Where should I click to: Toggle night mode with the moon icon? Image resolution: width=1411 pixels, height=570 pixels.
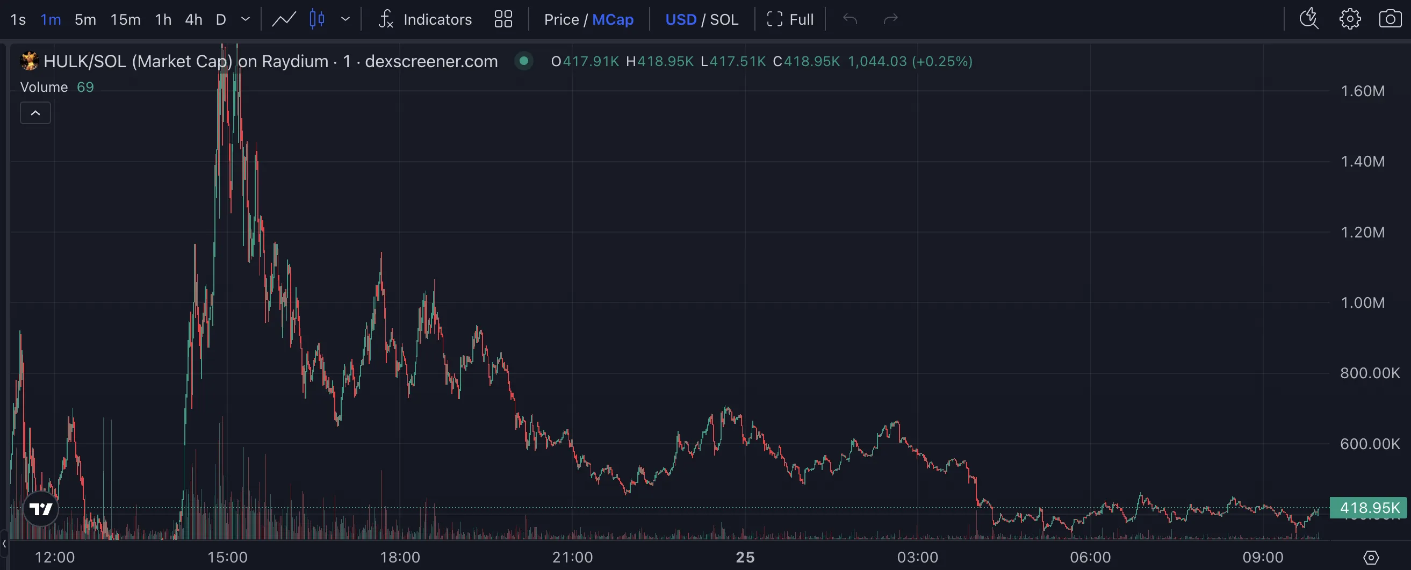tap(1308, 19)
